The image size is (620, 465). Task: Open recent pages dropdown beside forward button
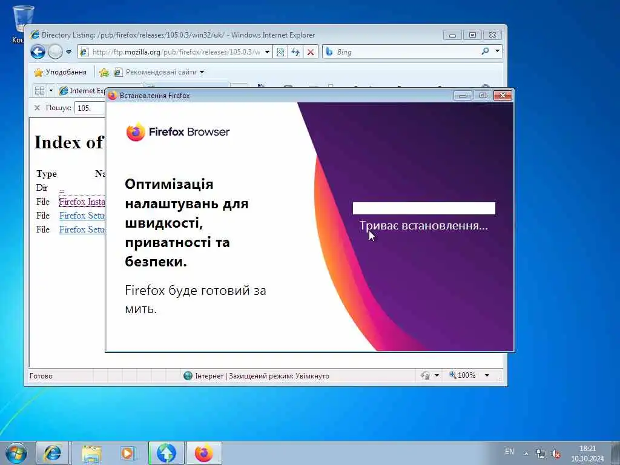pyautogui.click(x=69, y=52)
